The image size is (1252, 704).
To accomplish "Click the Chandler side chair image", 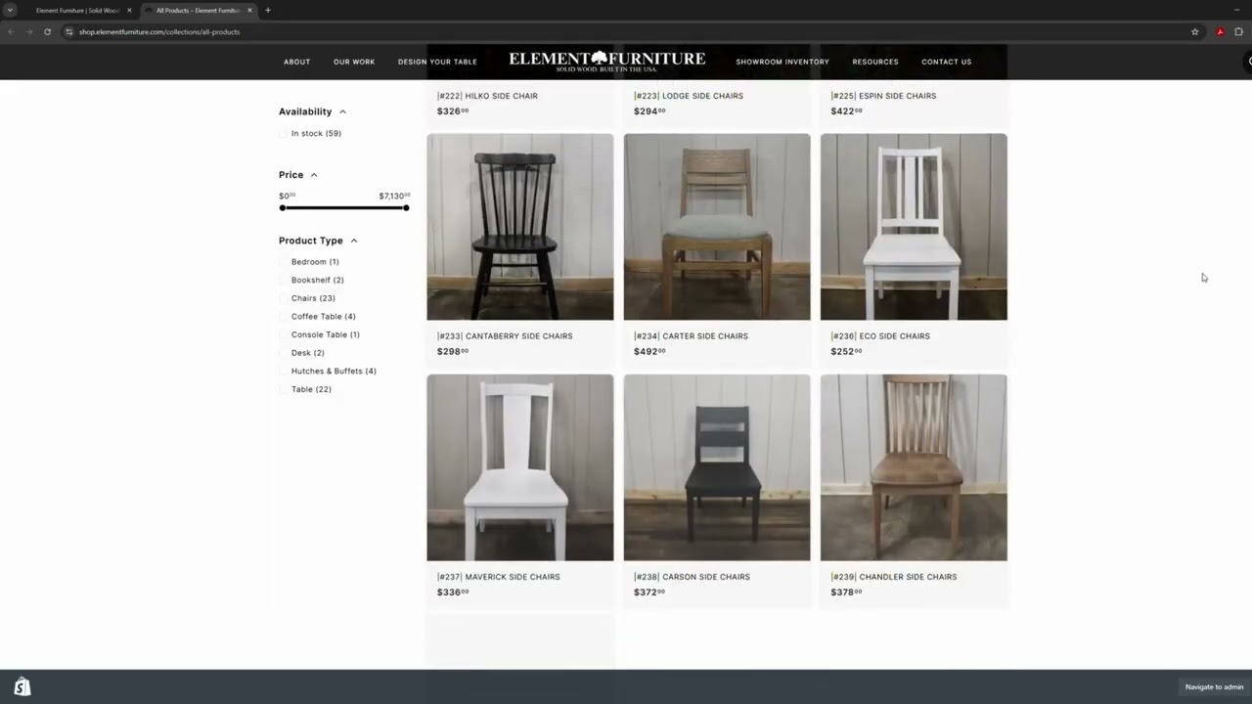I will point(914,467).
